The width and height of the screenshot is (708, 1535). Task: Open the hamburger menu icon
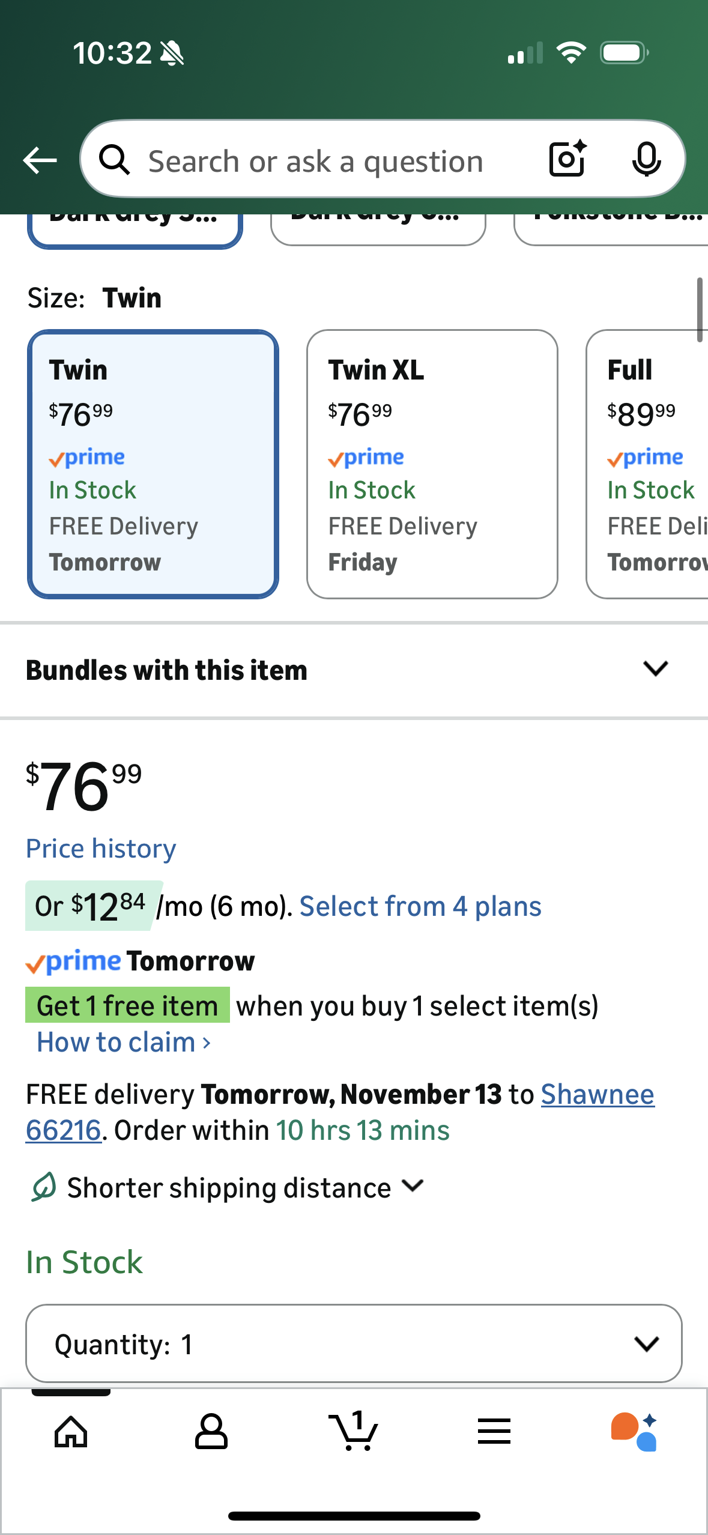(x=494, y=1432)
